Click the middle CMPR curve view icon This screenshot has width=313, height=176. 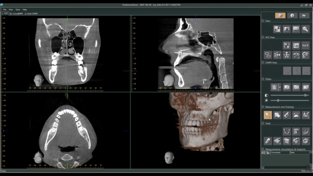click(x=296, y=71)
